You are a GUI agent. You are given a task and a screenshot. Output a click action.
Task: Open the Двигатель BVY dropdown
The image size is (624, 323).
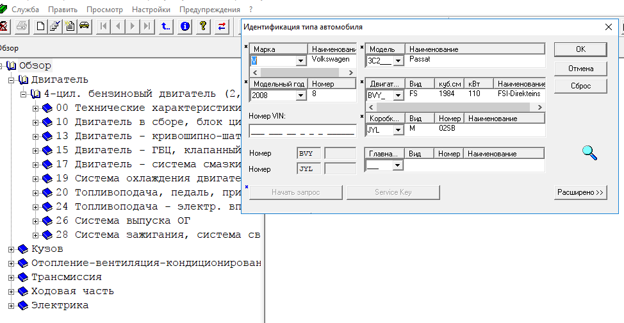pyautogui.click(x=397, y=95)
